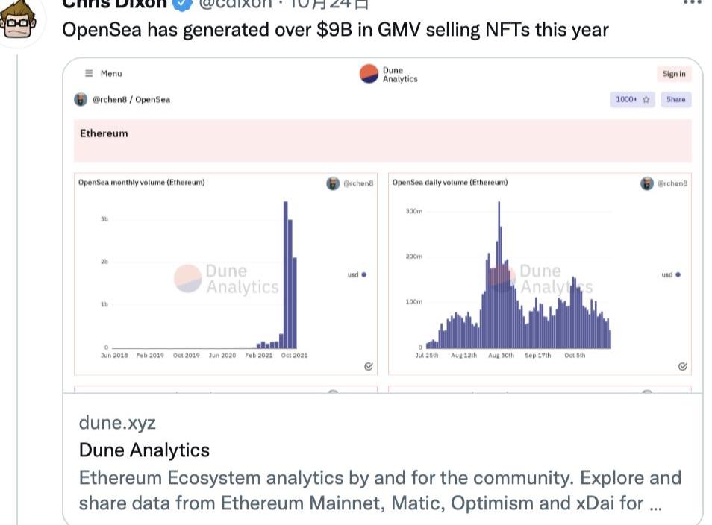Screen dimensions: 712x525
Task: Click the Share button
Action: pyautogui.click(x=675, y=99)
